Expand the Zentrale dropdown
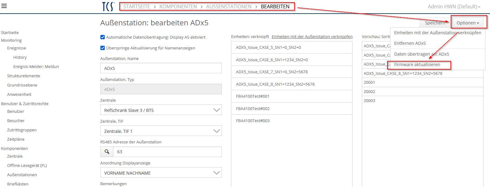The width and height of the screenshot is (490, 187). pos(161,110)
